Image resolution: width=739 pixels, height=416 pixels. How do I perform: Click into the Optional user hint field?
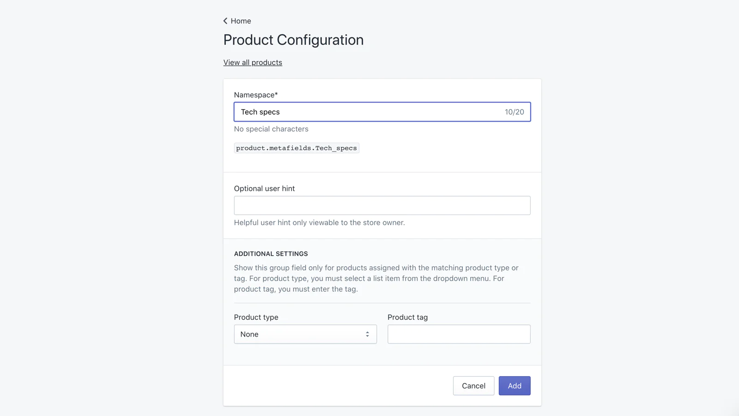382,205
